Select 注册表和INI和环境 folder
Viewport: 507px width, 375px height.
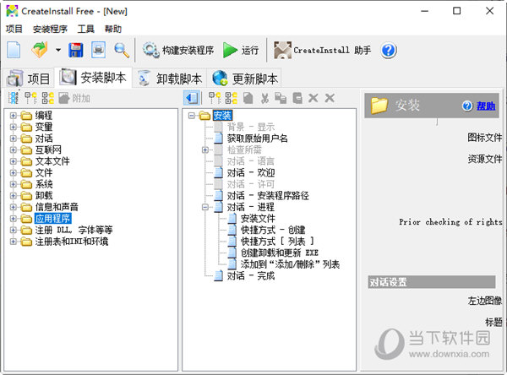[72, 242]
